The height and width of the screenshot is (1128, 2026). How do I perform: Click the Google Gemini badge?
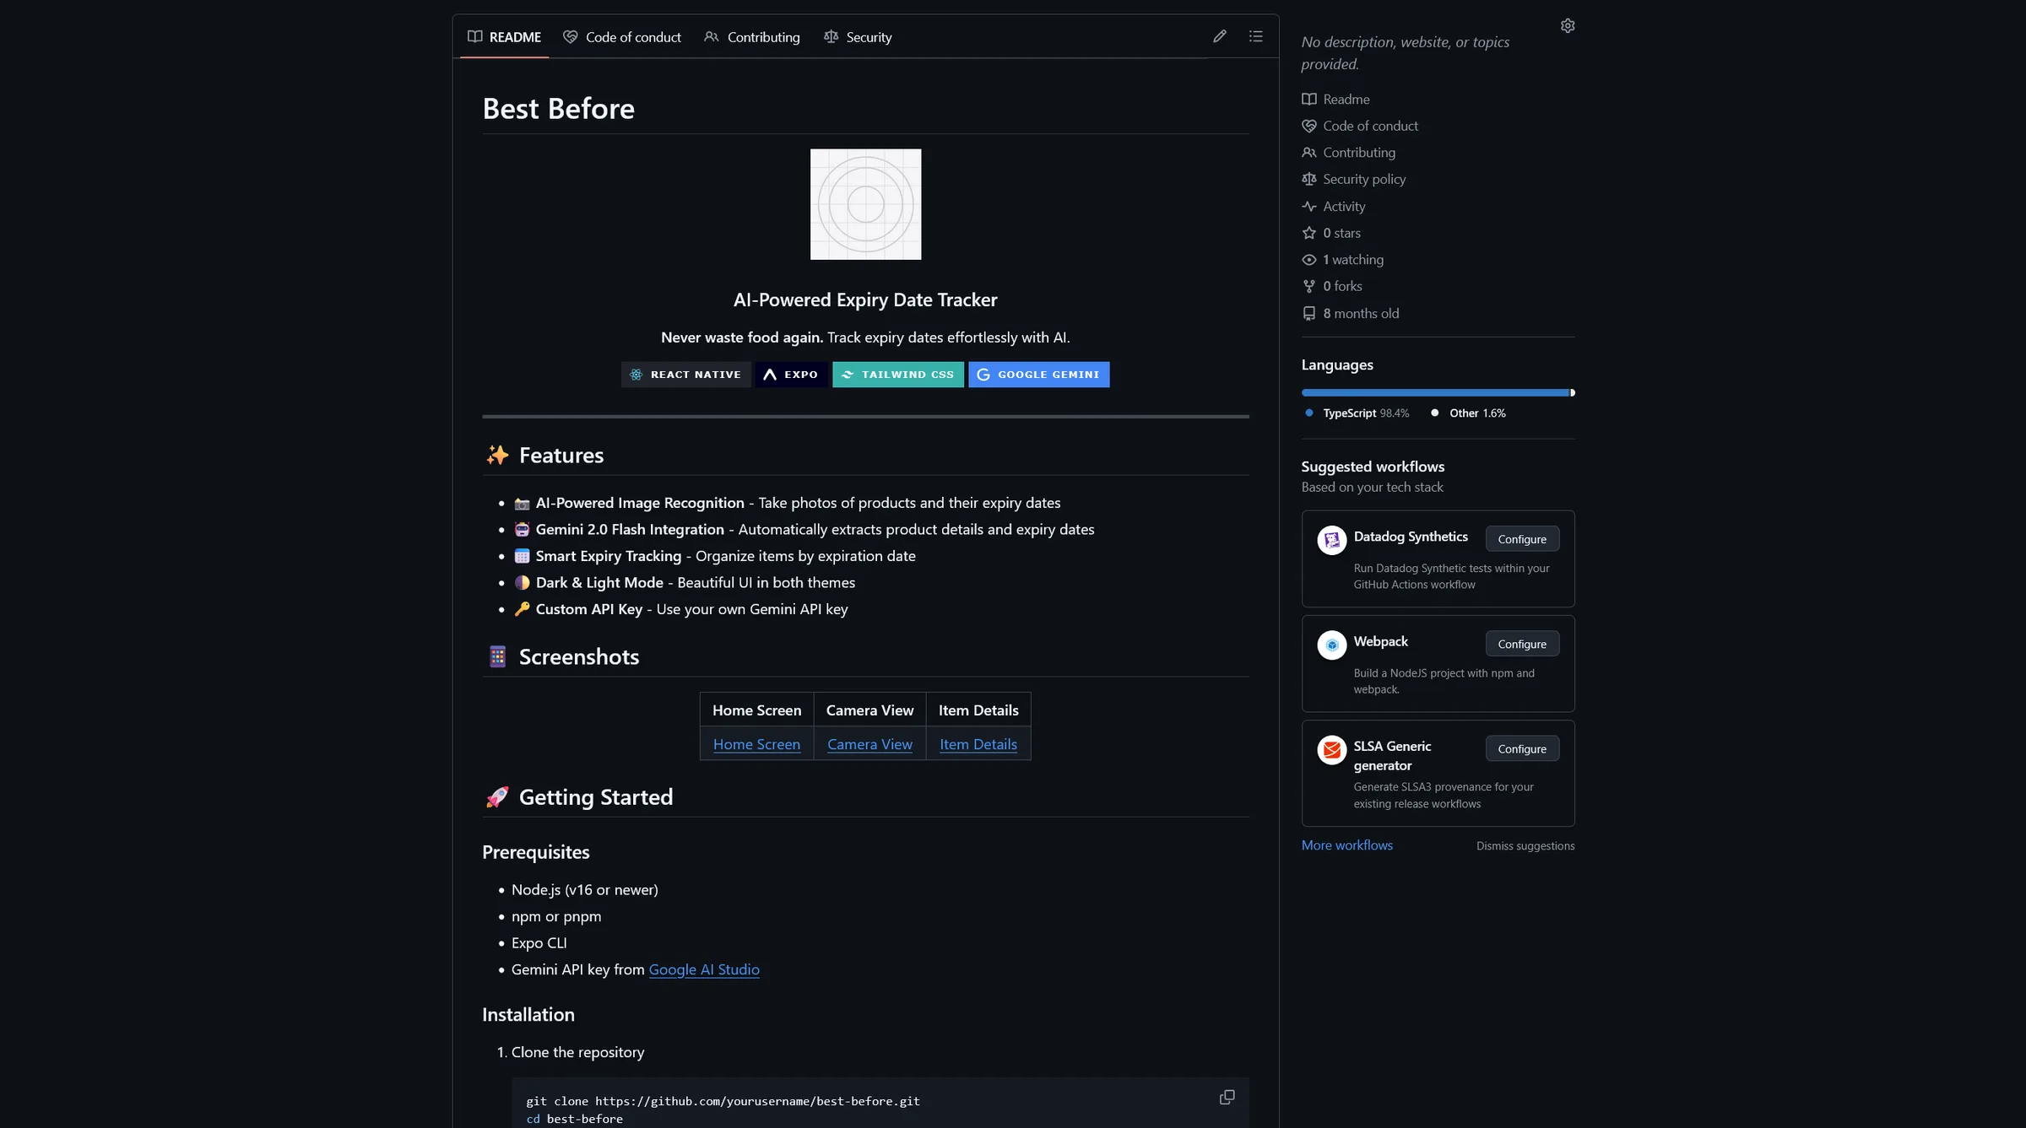pos(1038,375)
